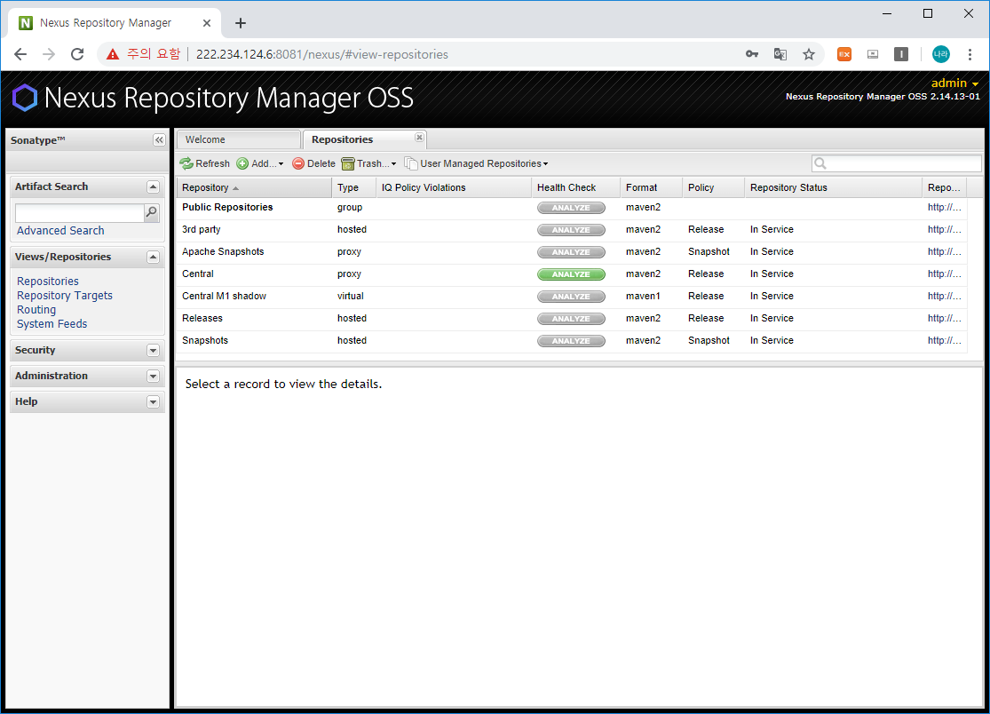Image resolution: width=990 pixels, height=714 pixels.
Task: Click the browser address bar URL
Action: (322, 54)
